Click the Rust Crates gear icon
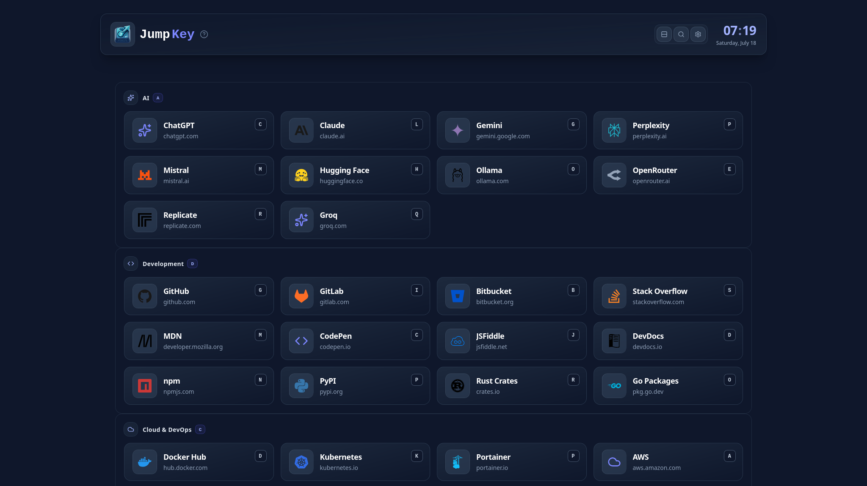Image resolution: width=867 pixels, height=486 pixels. [458, 386]
